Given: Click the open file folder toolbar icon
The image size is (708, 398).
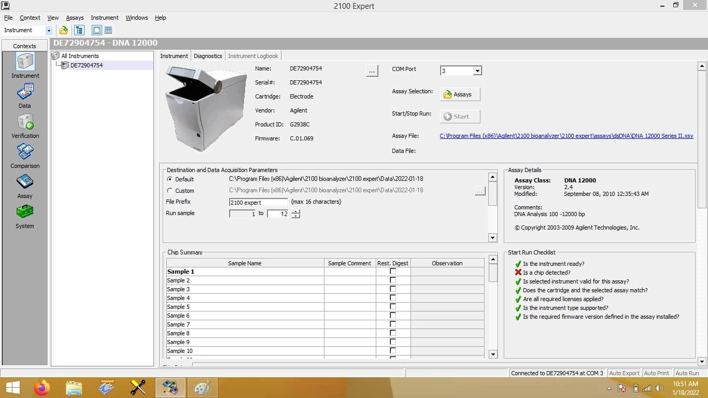Looking at the screenshot, I should 63,30.
